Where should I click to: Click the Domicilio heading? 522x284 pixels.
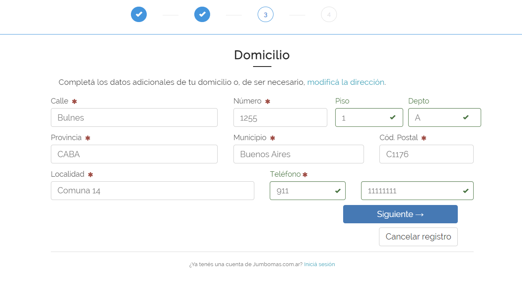[262, 55]
